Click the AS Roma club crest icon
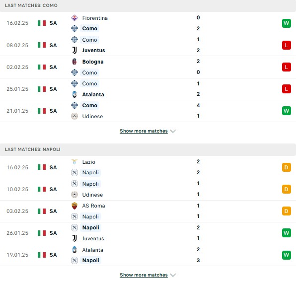This screenshot has height=282, width=296. coord(74,206)
